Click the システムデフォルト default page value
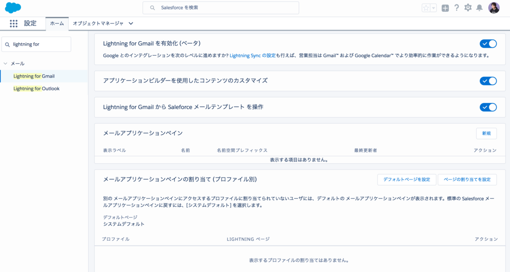This screenshot has height=272, width=510. pos(124,224)
